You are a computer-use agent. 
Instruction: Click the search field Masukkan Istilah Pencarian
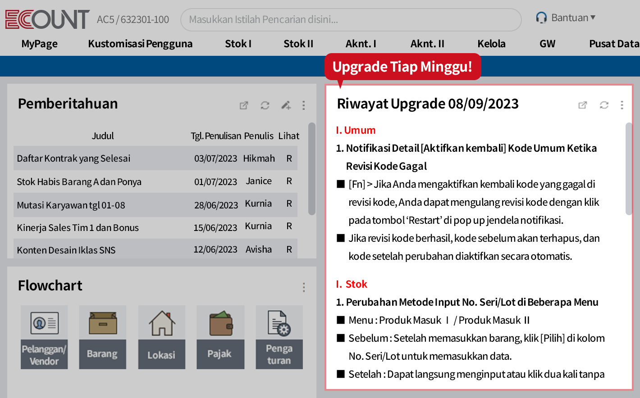click(351, 20)
